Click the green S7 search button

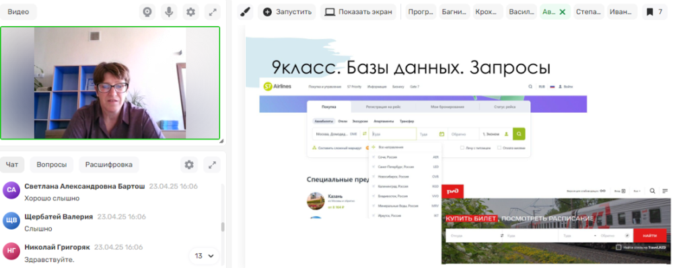tap(518, 134)
